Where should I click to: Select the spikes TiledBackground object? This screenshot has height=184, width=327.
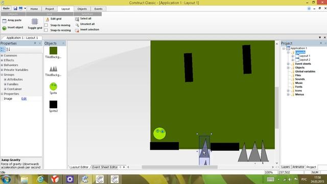click(x=53, y=69)
